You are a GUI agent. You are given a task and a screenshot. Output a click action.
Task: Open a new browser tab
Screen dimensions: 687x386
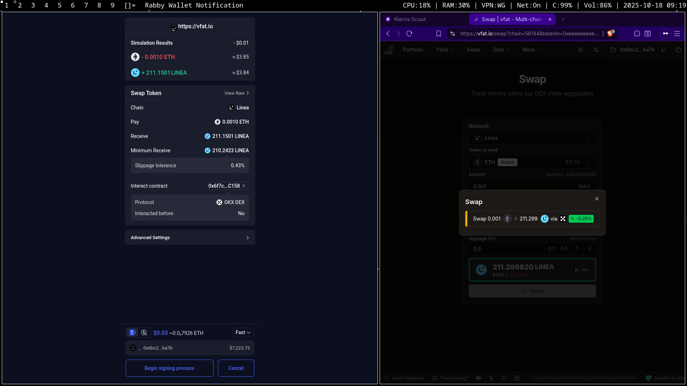[x=563, y=19]
